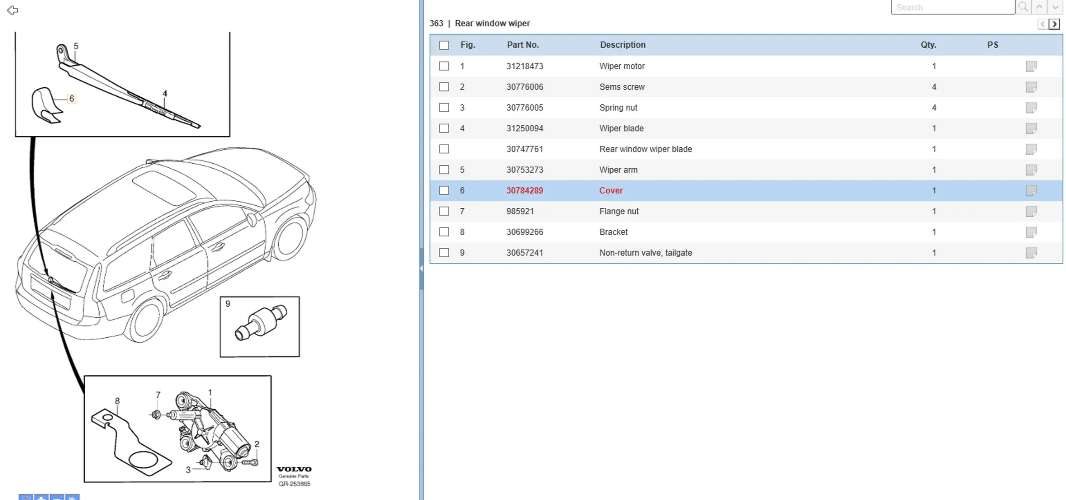Open note icon for Wiper motor row
Screen dimensions: 1066x500
pos(1031,66)
